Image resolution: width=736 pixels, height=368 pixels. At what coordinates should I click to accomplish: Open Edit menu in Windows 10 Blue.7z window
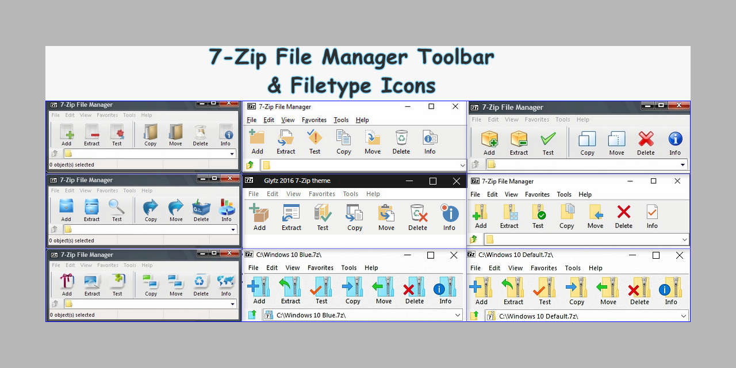272,267
